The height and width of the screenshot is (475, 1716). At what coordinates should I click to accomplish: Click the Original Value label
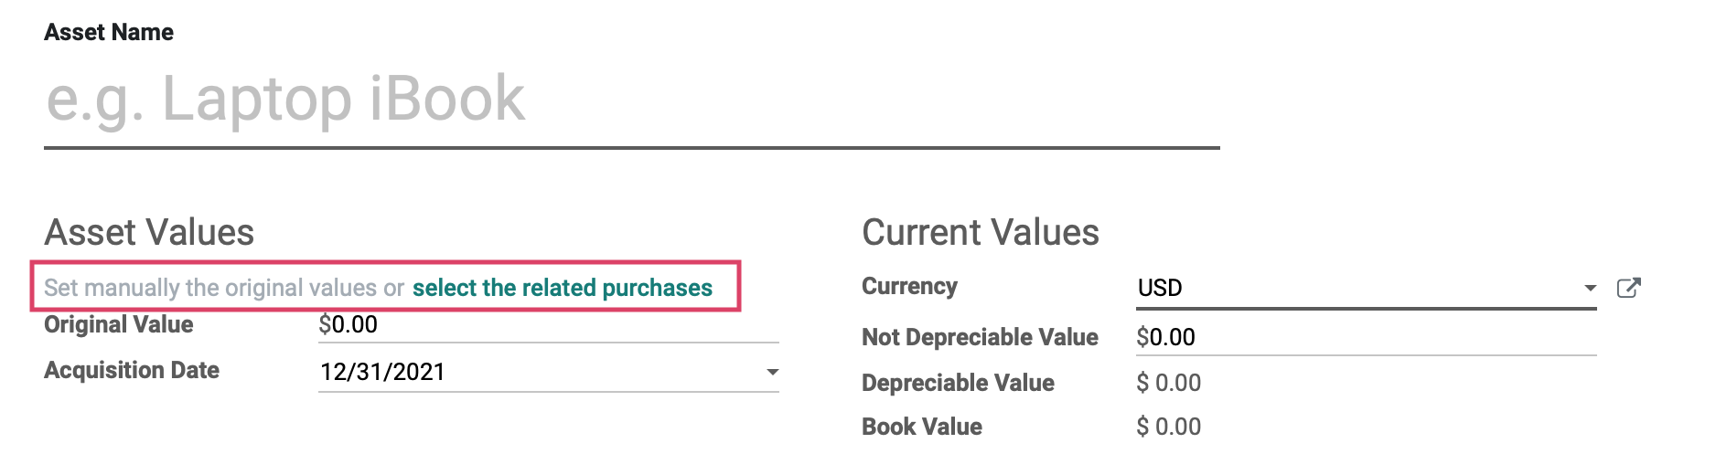[x=119, y=324]
